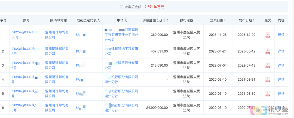Click the 限制法定代表人 column header
The image size is (294, 118).
click(88, 20)
